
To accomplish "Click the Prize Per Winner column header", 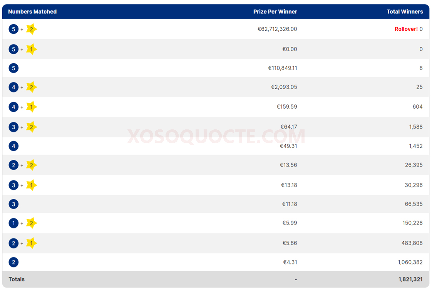I will coord(275,12).
